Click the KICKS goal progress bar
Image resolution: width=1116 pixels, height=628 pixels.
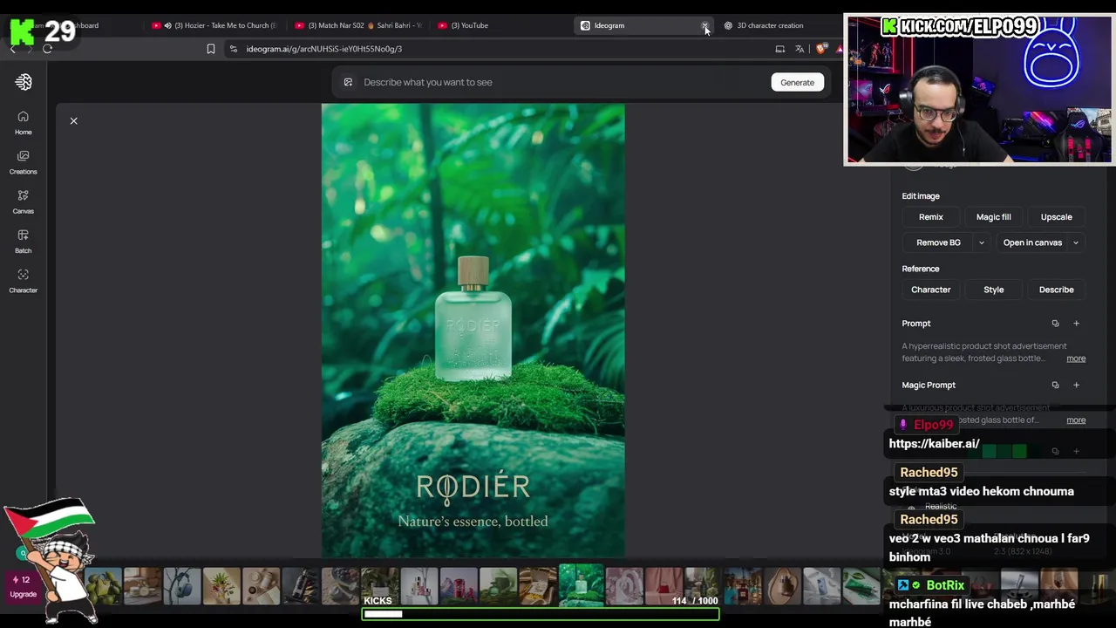click(x=541, y=614)
